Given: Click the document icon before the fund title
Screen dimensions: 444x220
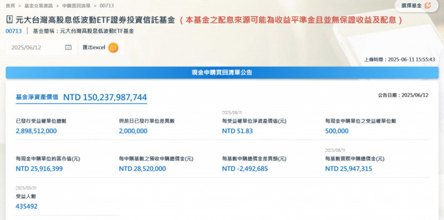Looking at the screenshot, I should pos(9,20).
